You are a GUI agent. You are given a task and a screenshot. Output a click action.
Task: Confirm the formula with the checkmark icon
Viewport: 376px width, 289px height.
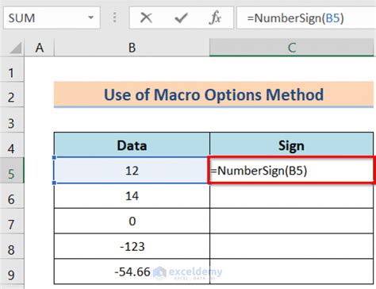click(181, 18)
